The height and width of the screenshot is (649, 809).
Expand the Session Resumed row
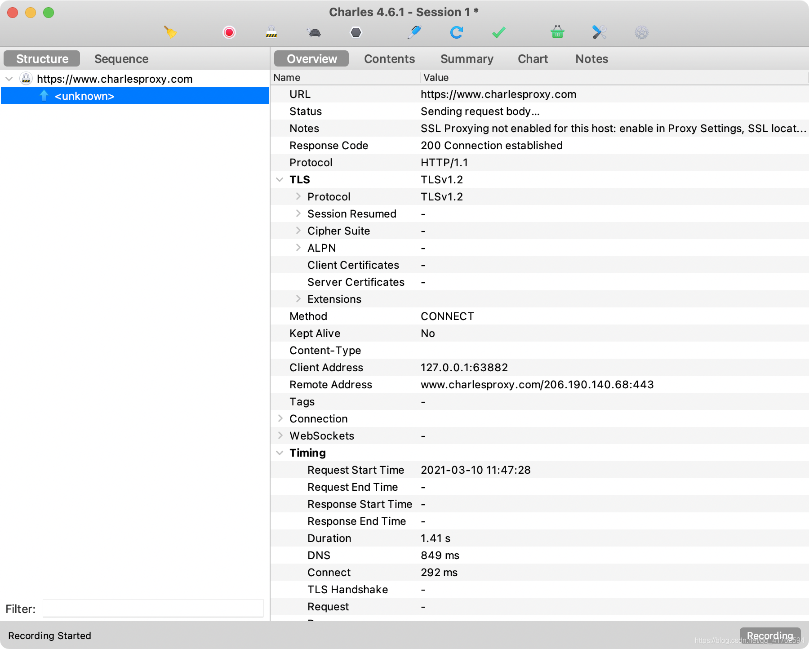[x=298, y=213]
